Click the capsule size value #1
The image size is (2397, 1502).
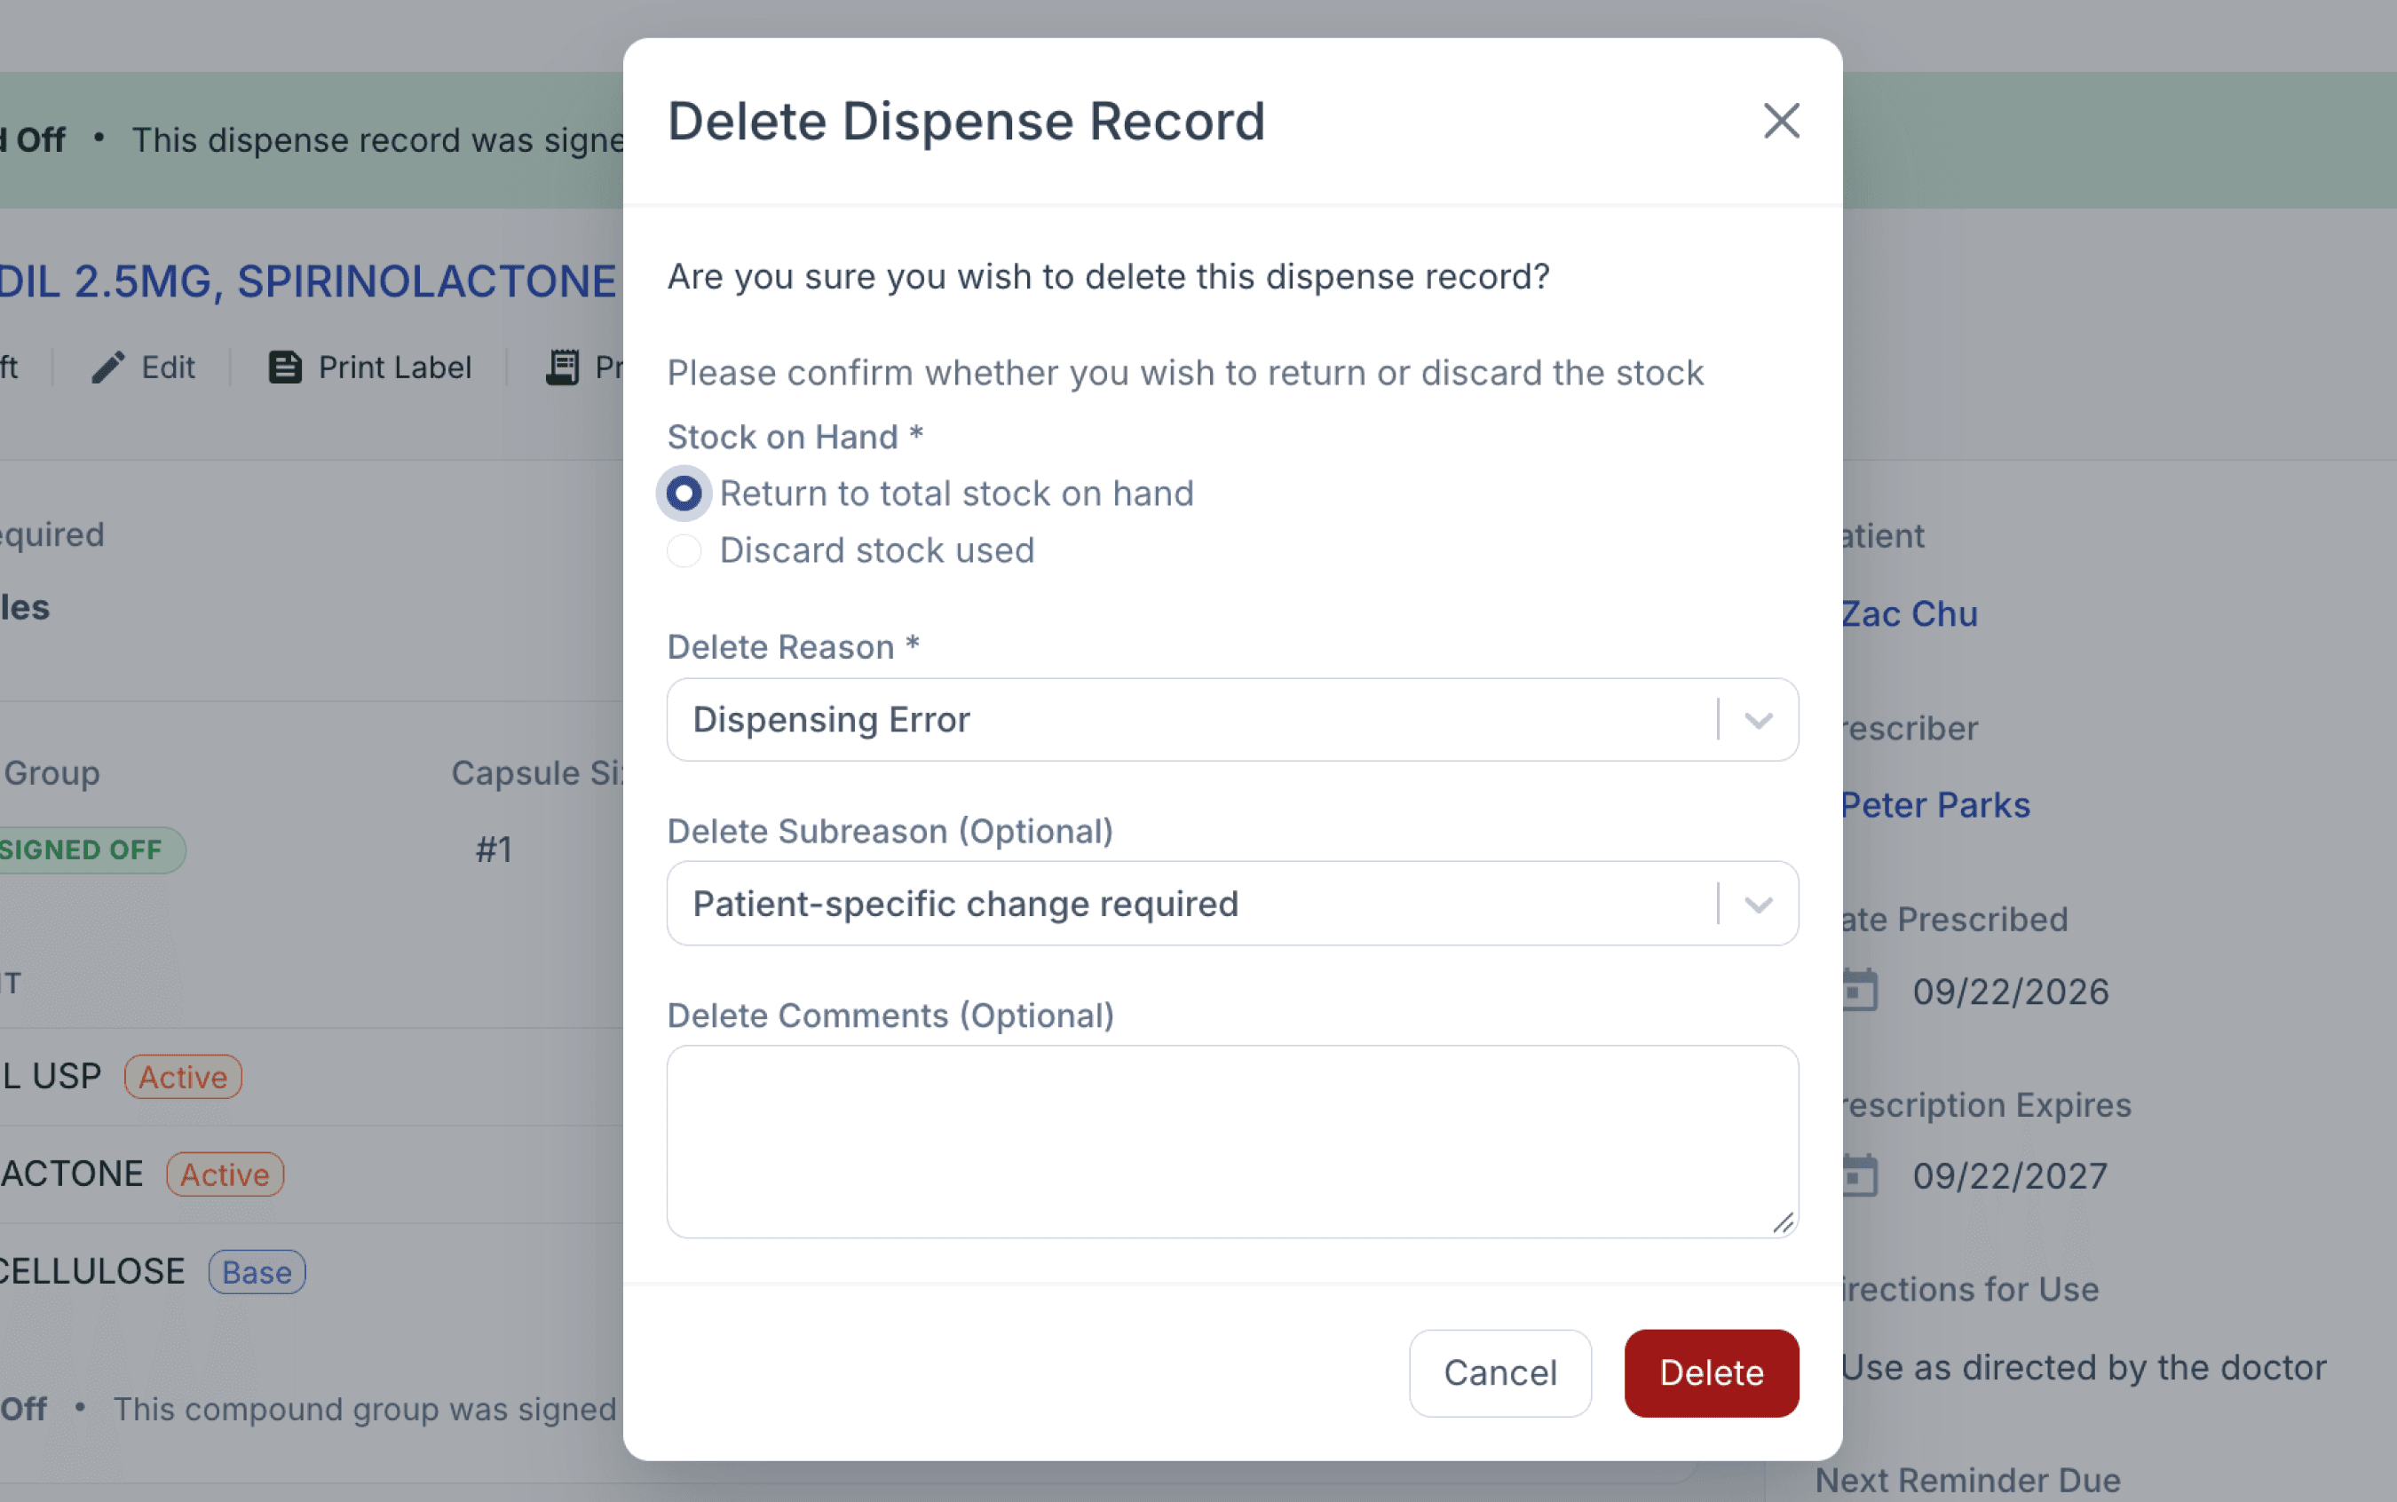(494, 850)
